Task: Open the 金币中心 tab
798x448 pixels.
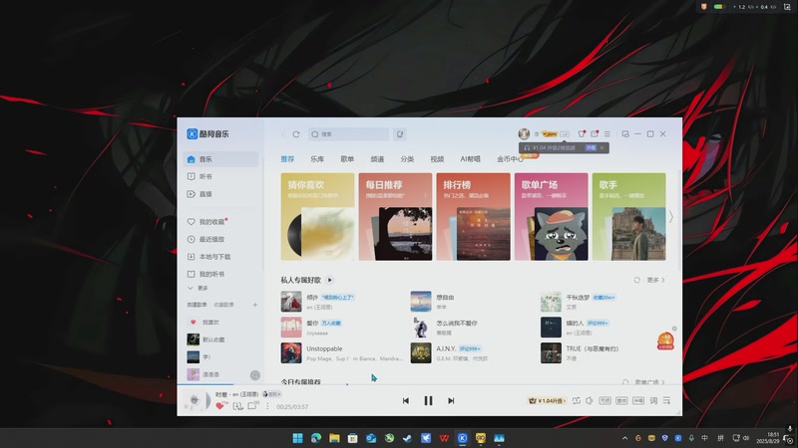Action: 510,159
